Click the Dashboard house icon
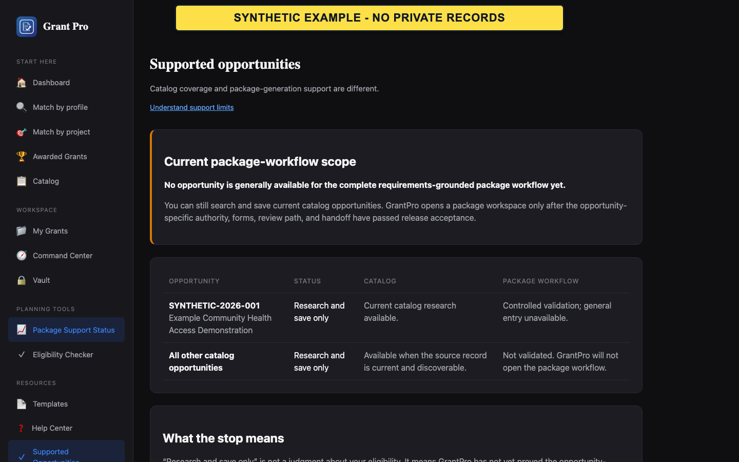 [22, 83]
